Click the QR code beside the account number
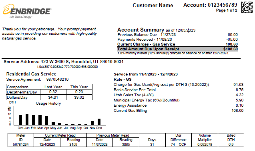Viewport: 255px width, 151px height. 247,7
